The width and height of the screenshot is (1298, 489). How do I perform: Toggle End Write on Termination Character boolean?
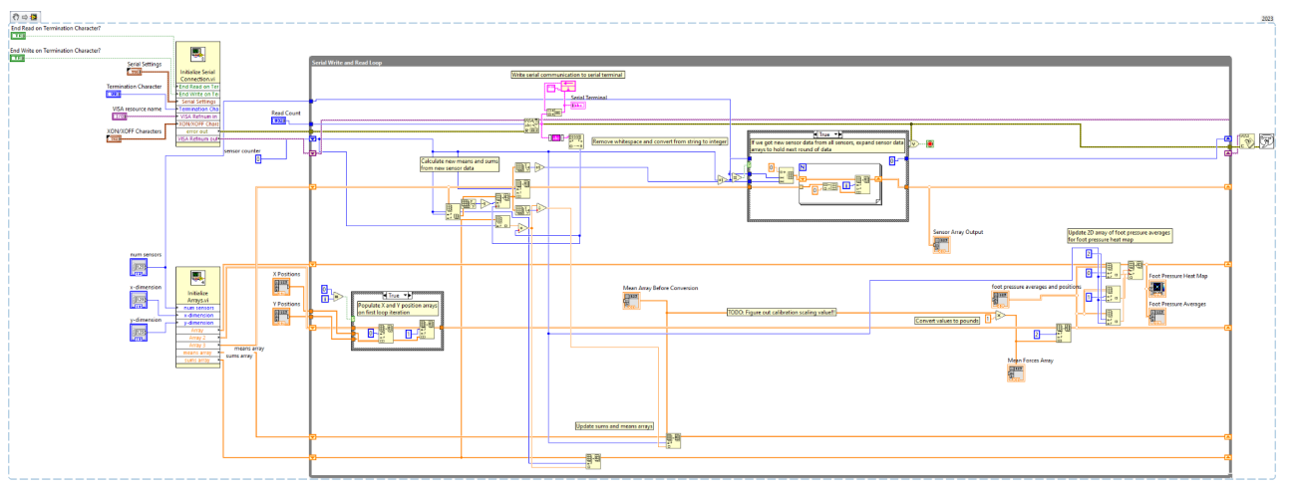18,58
